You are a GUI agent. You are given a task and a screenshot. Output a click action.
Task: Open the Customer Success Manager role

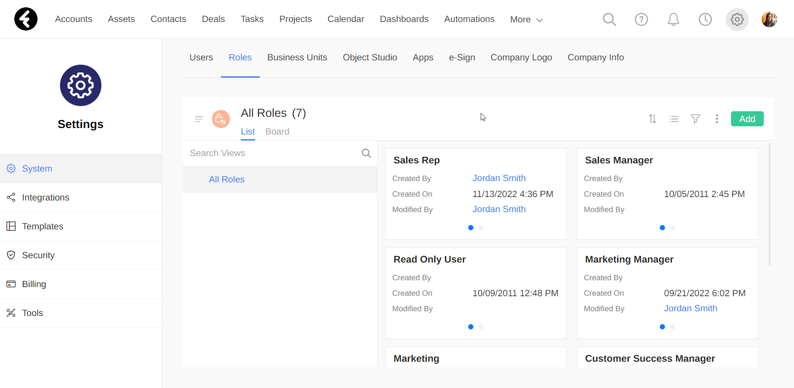coord(650,358)
